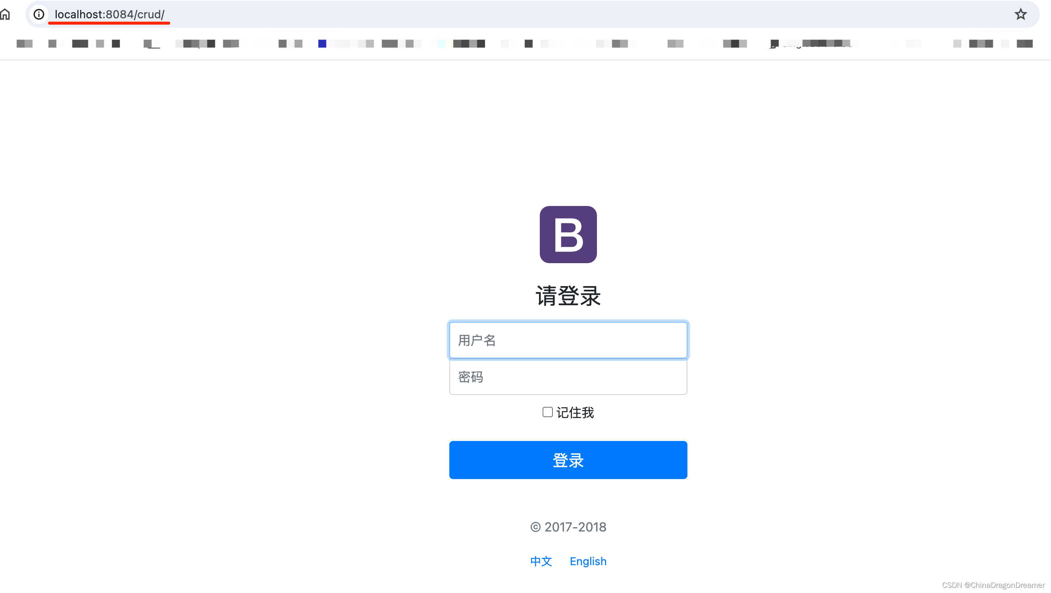Viewport: 1051px width, 593px height.
Task: Click the Bootstrap 'B' logo icon
Action: click(x=567, y=234)
